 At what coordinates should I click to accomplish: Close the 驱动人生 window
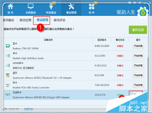150,3
